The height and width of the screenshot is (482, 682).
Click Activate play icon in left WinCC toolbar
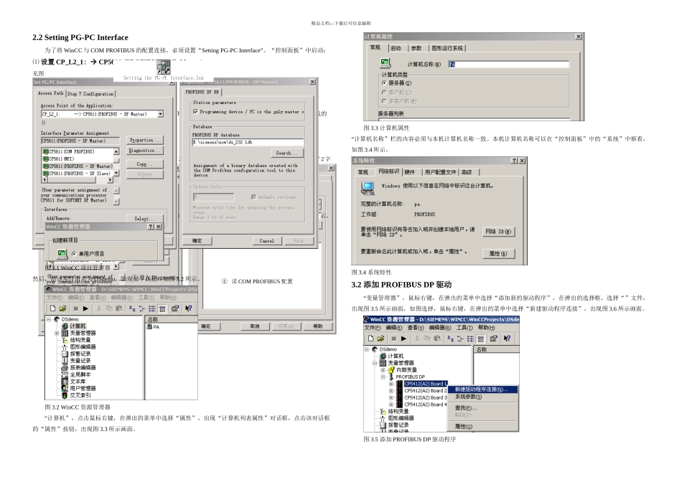pyautogui.click(x=85, y=308)
